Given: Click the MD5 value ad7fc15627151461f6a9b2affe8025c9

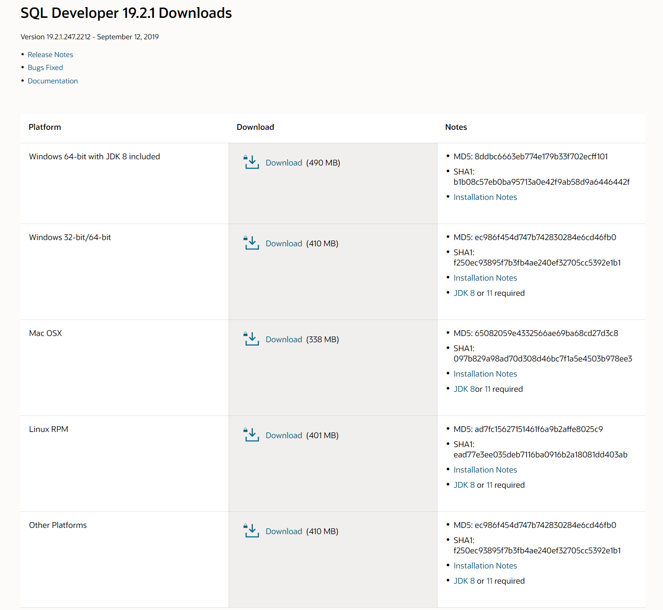Looking at the screenshot, I should pyautogui.click(x=538, y=429).
